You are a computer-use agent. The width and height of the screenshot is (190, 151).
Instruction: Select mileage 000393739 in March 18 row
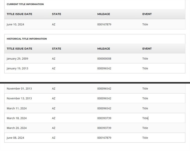pyautogui.click(x=104, y=118)
